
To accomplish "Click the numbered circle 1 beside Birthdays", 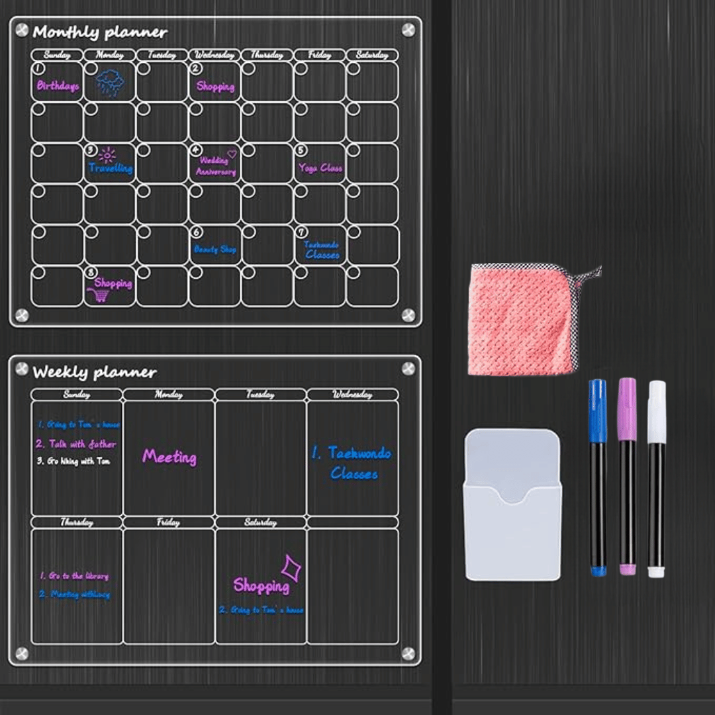I will (x=39, y=68).
